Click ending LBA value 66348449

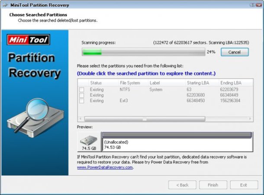click(229, 95)
